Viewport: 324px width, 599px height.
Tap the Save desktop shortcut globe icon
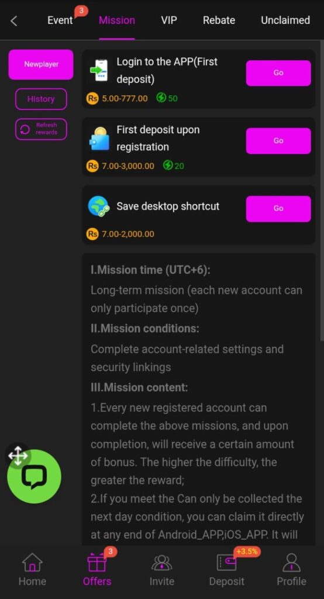(x=99, y=206)
